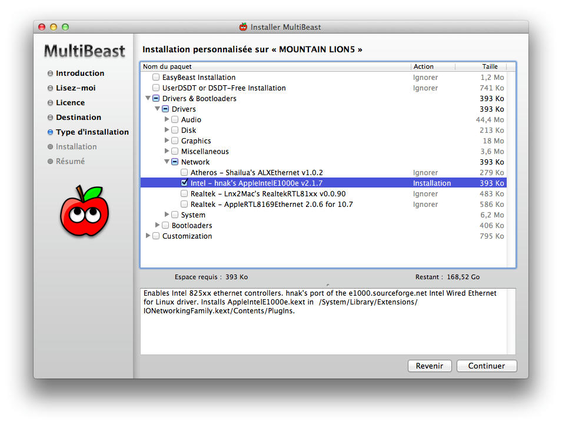Image resolution: width=562 pixels, height=425 pixels.
Task: Expand the Miscellaneous disclosure triangle
Action: [x=167, y=150]
